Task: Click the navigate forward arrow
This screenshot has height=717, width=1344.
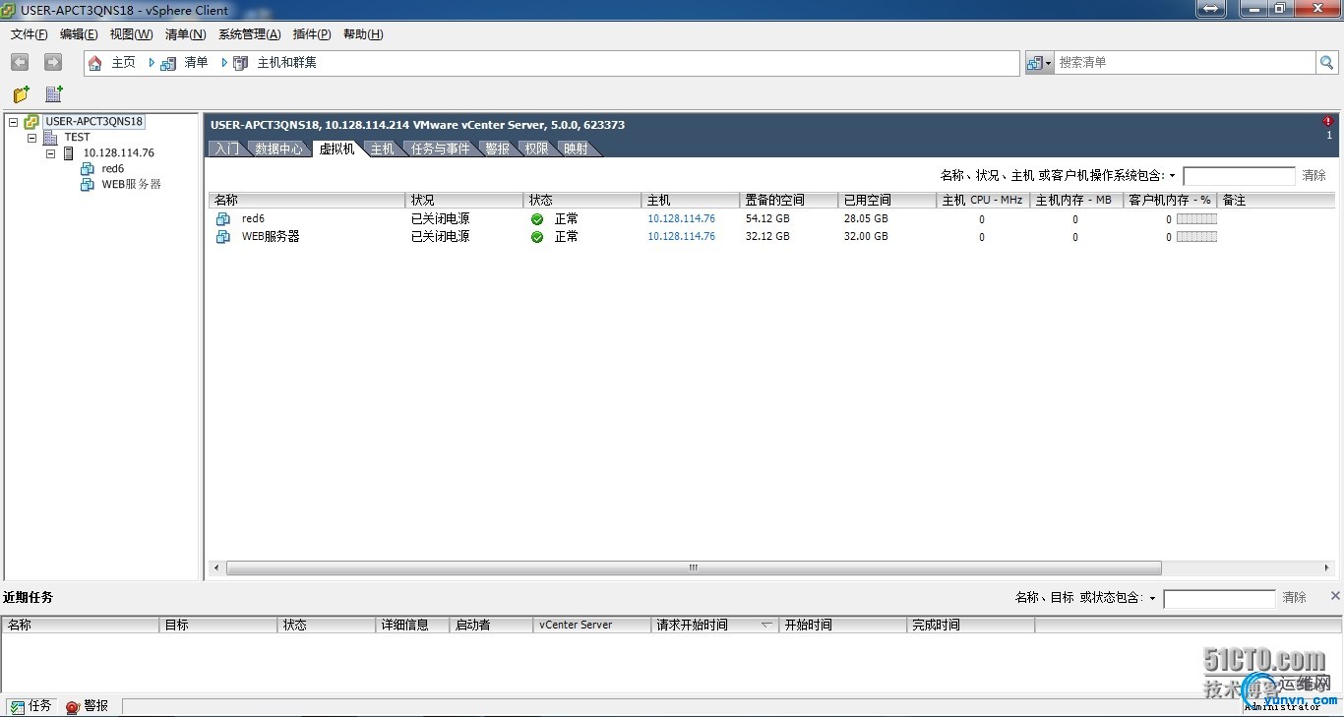Action: [53, 62]
